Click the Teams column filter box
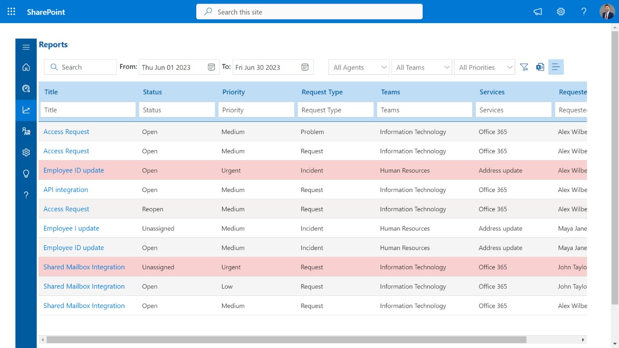 425,110
